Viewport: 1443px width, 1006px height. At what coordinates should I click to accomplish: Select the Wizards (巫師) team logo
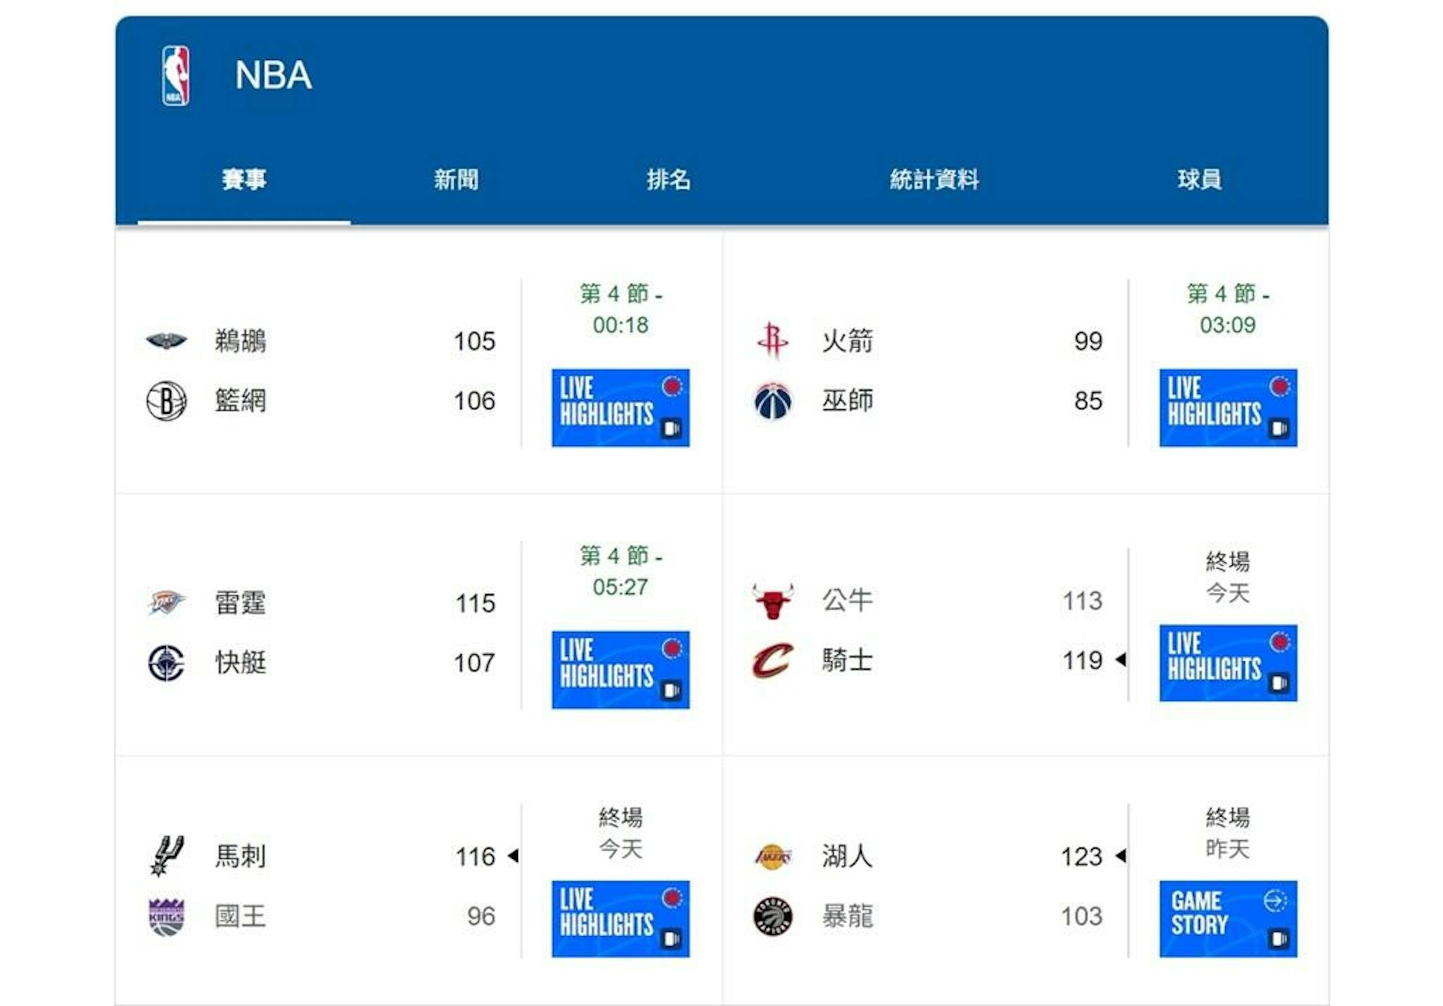(x=773, y=400)
